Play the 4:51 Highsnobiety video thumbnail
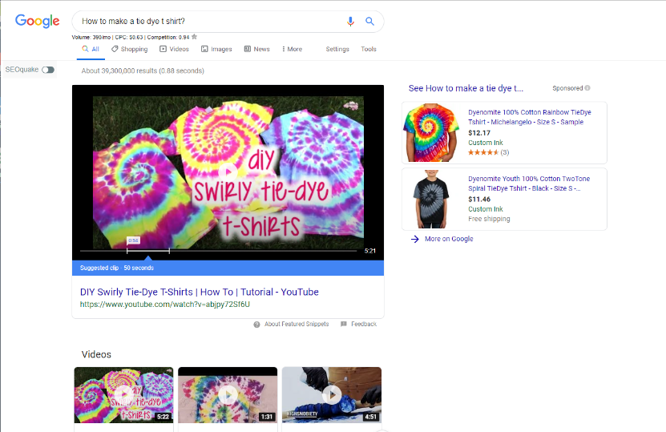The width and height of the screenshot is (666, 432). [332, 395]
